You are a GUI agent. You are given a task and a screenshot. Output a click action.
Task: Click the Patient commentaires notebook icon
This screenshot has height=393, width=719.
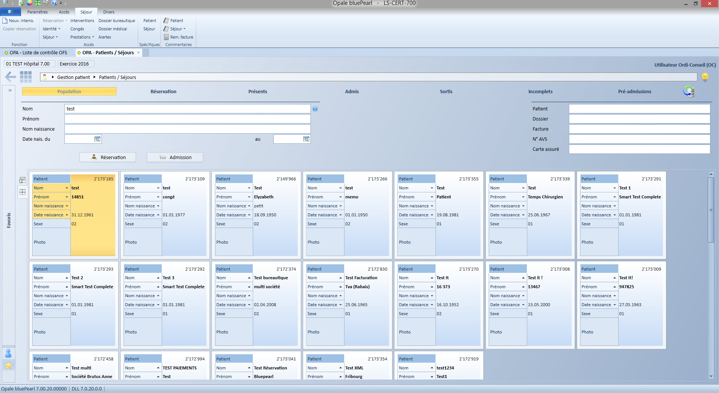pos(166,21)
